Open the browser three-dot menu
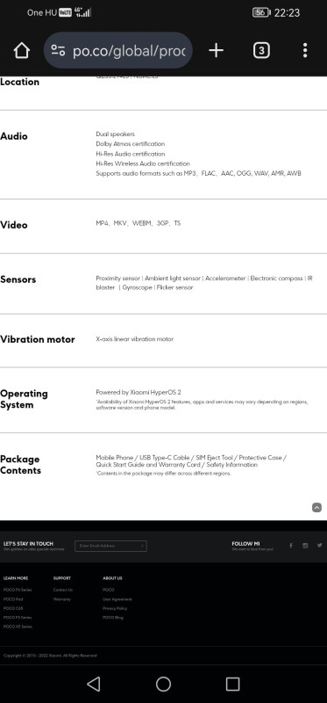The height and width of the screenshot is (703, 327). pyautogui.click(x=305, y=50)
